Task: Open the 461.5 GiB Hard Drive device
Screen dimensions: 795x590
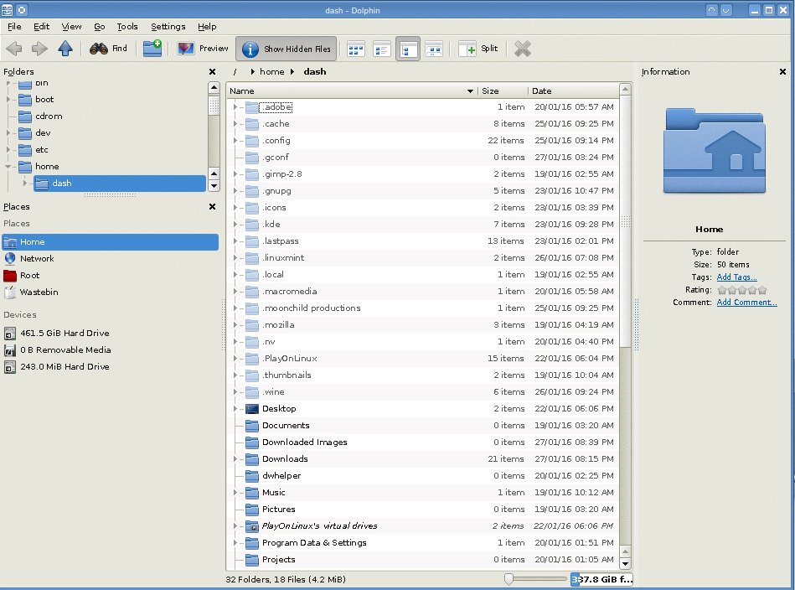Action: tap(65, 334)
